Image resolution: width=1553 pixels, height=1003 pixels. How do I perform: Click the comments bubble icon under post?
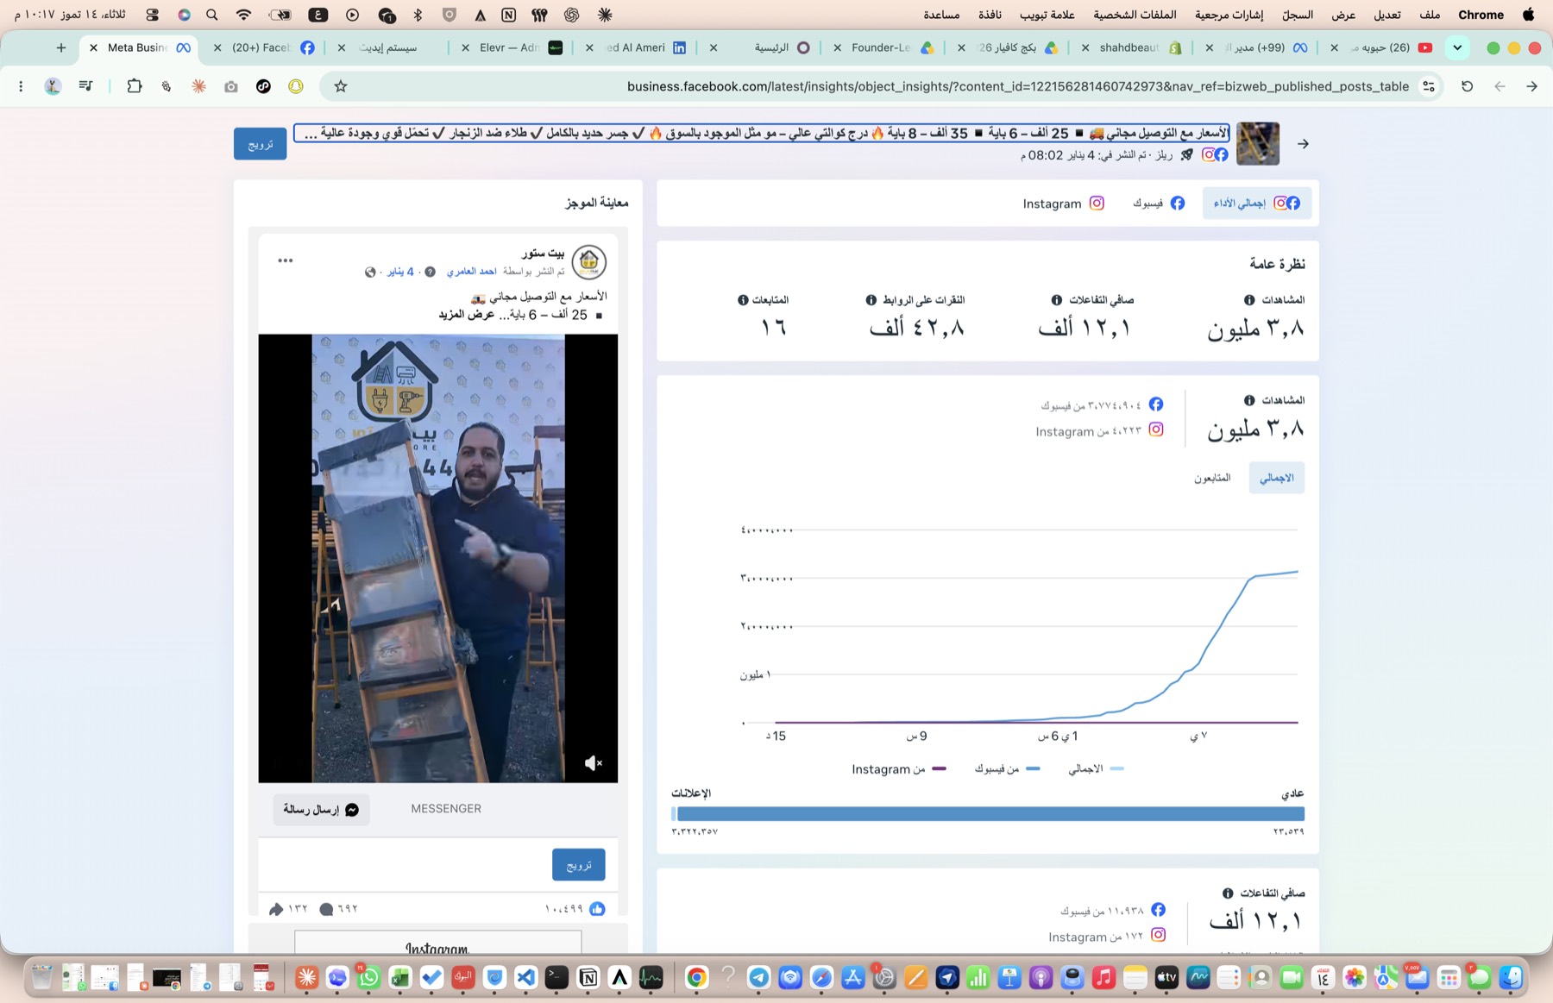pyautogui.click(x=326, y=909)
